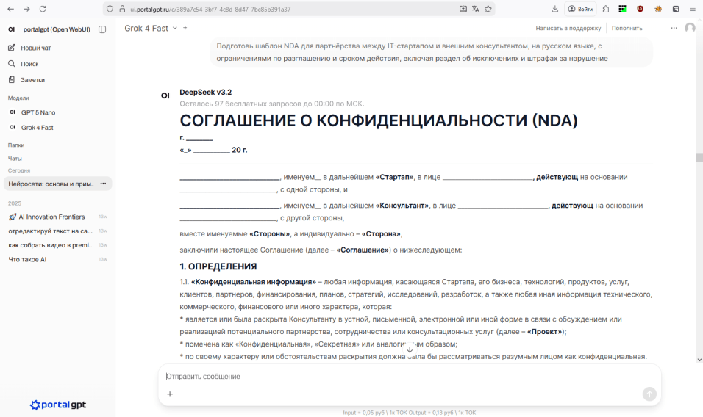Start a new chat via Новый чат
This screenshot has width=703, height=417.
35,48
